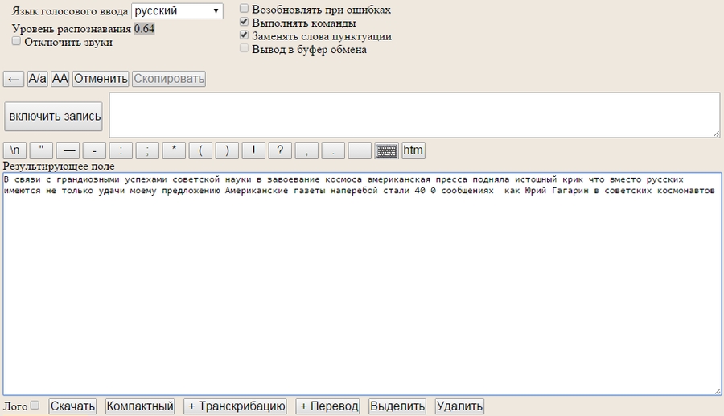
Task: Click the result field resize handle
Action: pos(717,391)
